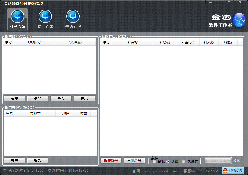This screenshot has height=175, width=248.
Task: Select the 人数 condition radio button
Action: [x=168, y=162]
